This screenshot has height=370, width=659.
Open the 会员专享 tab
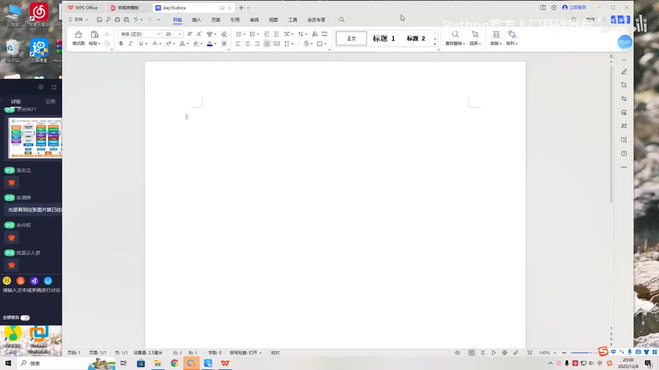coord(317,20)
